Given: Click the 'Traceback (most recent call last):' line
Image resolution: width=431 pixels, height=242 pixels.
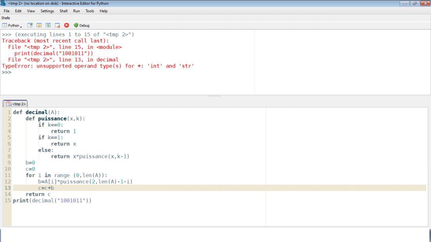Looking at the screenshot, I should click(x=56, y=41).
